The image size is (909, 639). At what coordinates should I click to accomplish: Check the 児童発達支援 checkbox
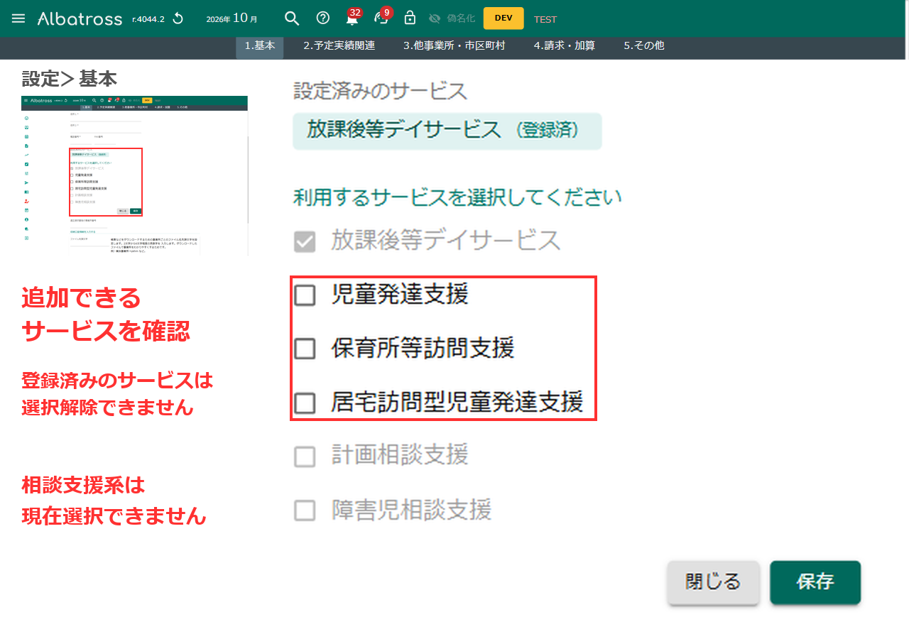pos(305,295)
